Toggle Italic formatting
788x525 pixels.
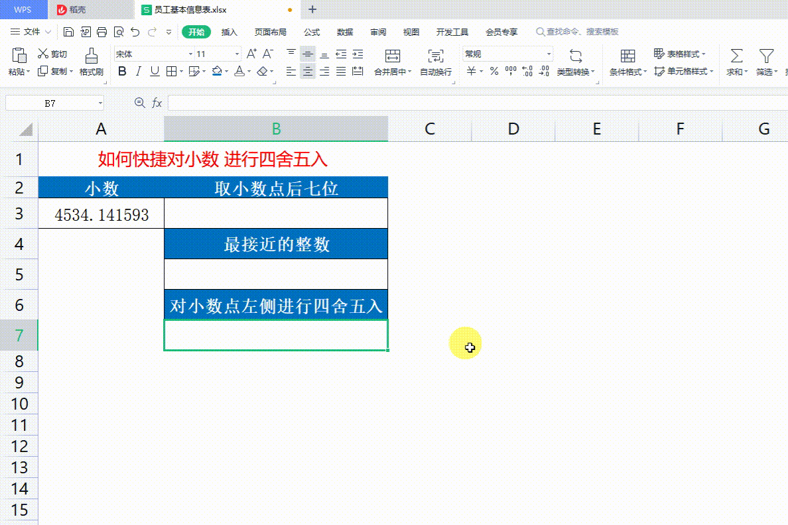(138, 72)
